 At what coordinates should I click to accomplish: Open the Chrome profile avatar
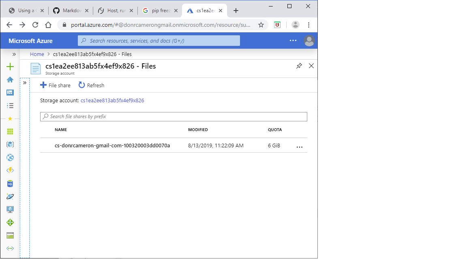click(296, 25)
